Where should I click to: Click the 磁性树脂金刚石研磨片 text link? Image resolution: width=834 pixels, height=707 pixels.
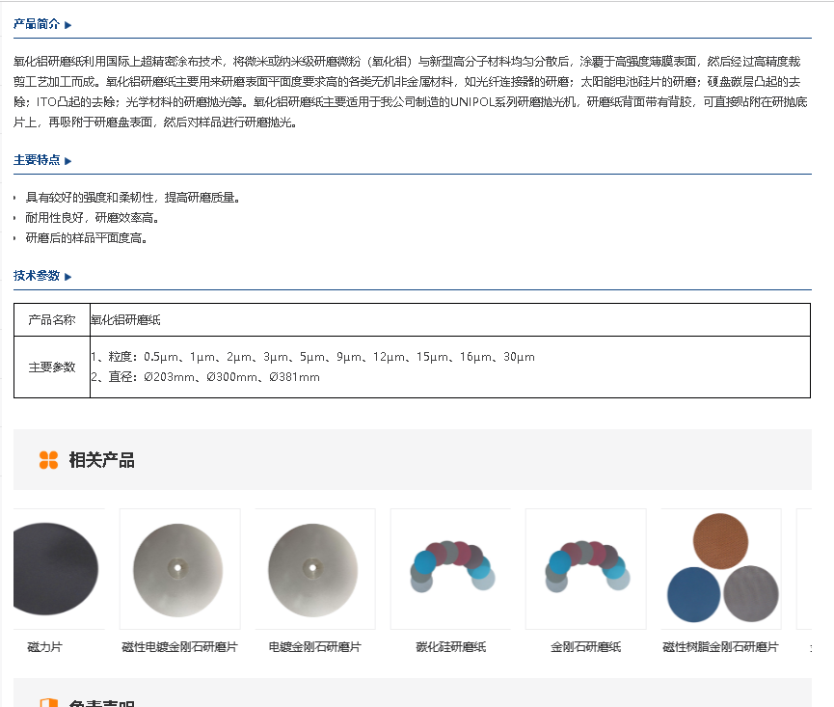click(x=720, y=647)
